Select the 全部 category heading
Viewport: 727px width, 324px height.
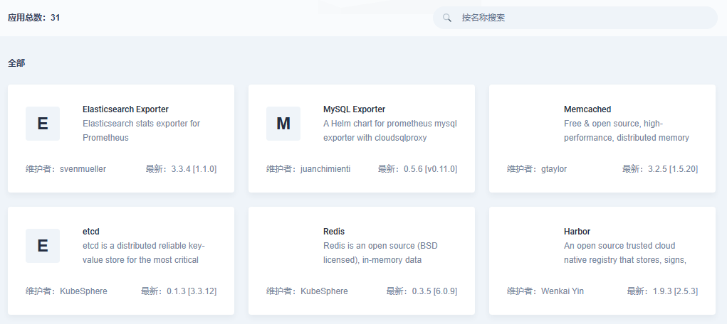point(16,63)
